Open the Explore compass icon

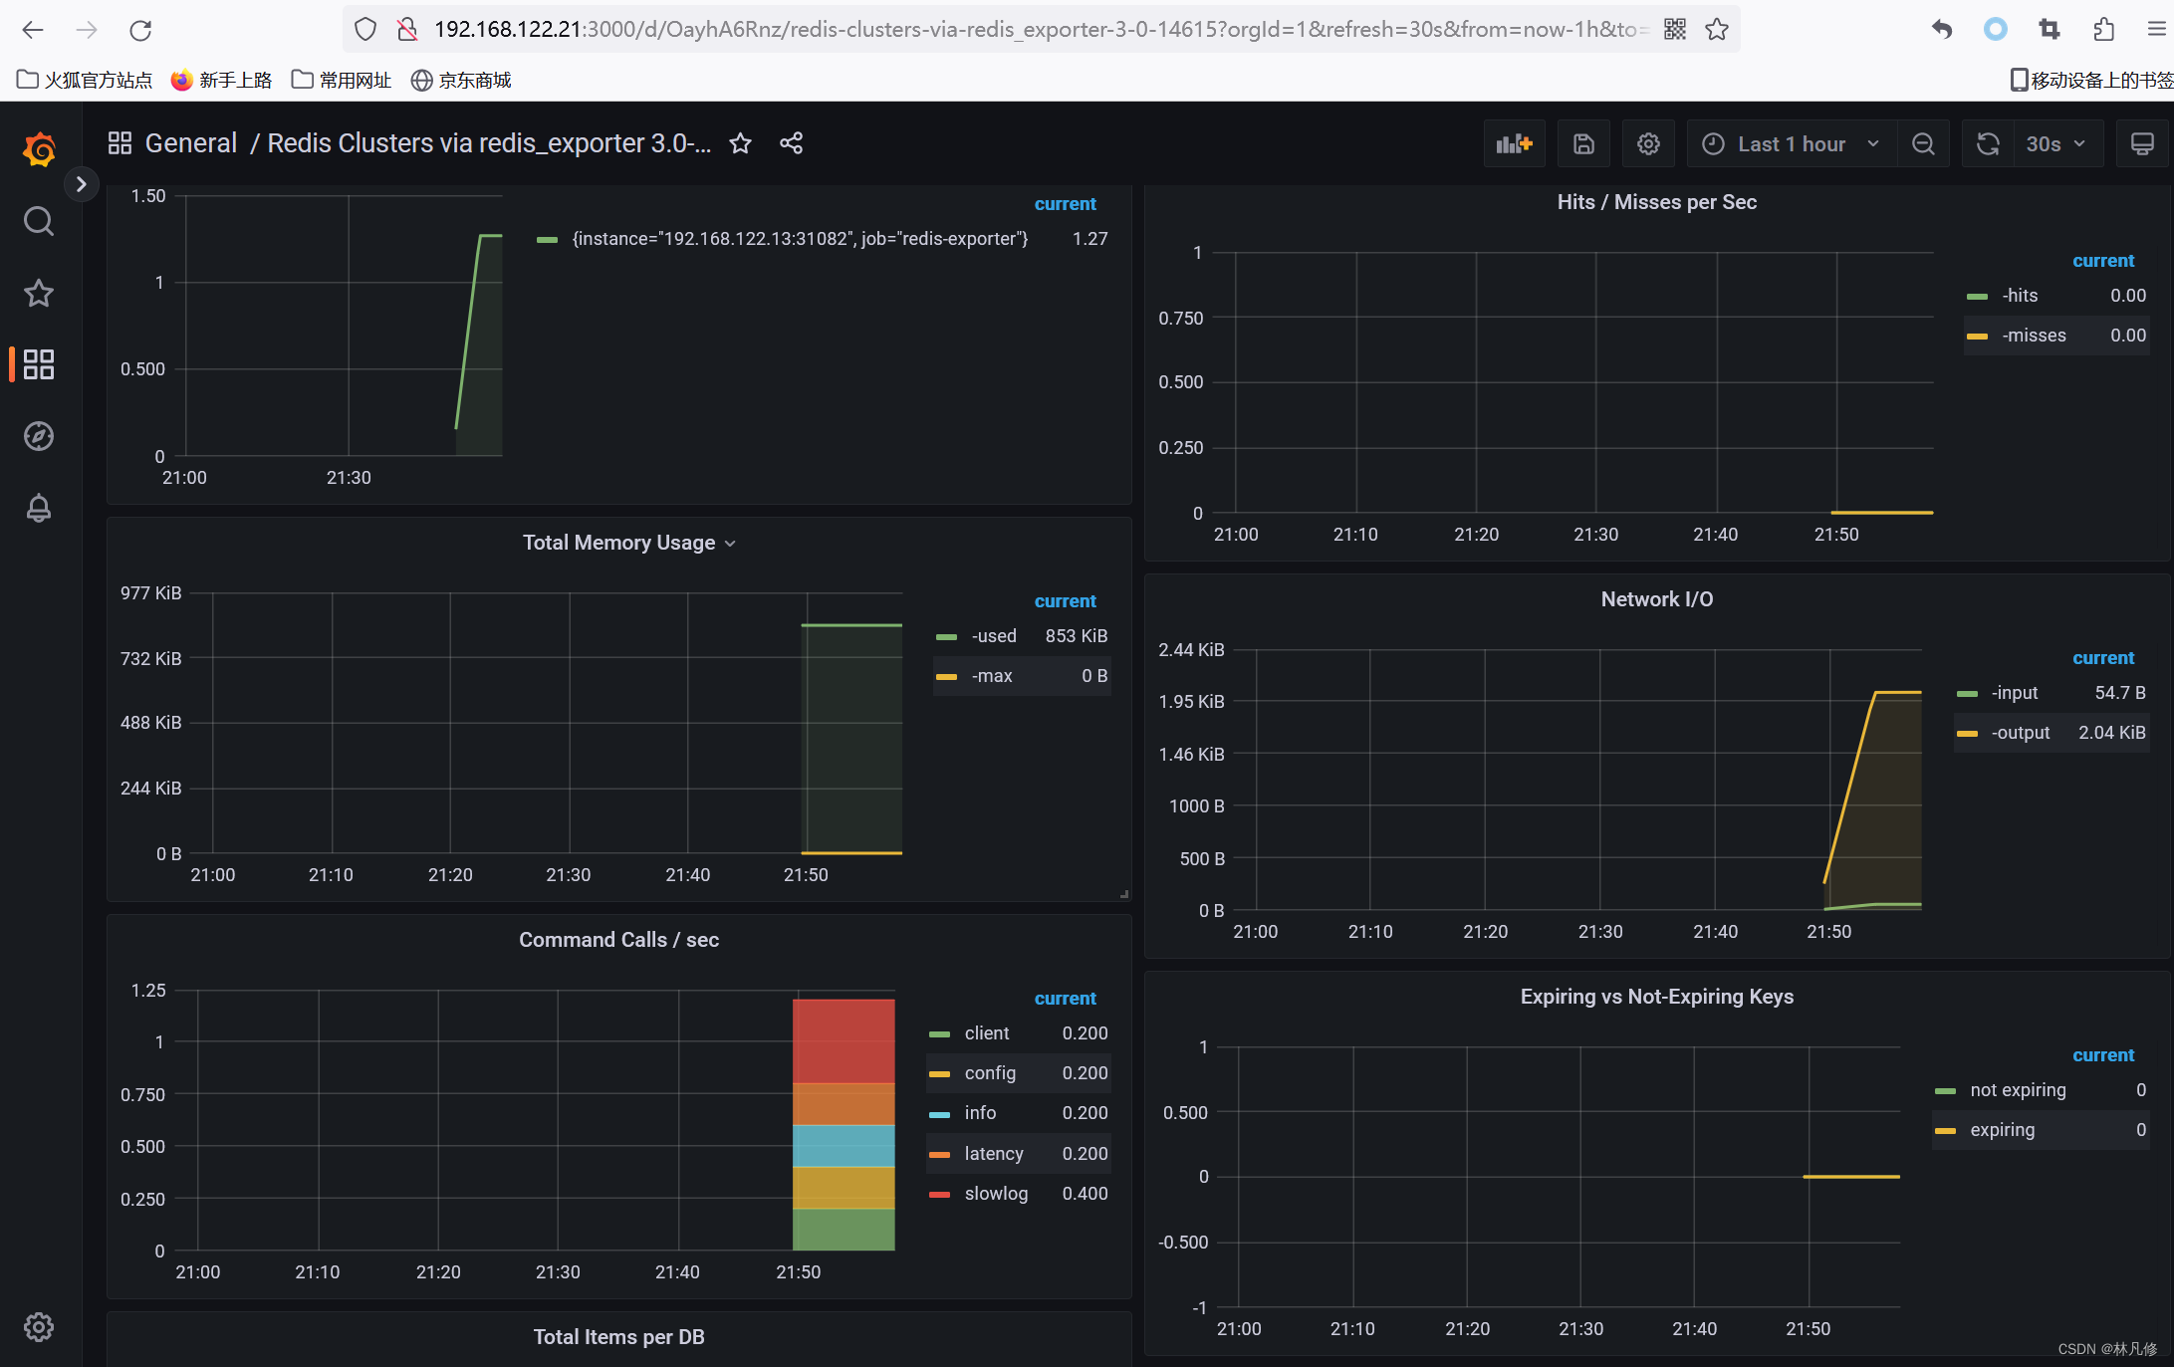(x=39, y=436)
